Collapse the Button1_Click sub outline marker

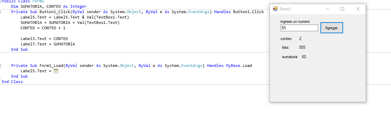click(x=1, y=12)
